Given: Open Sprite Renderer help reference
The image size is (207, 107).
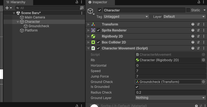Looking at the screenshot, I should pos(193,30).
